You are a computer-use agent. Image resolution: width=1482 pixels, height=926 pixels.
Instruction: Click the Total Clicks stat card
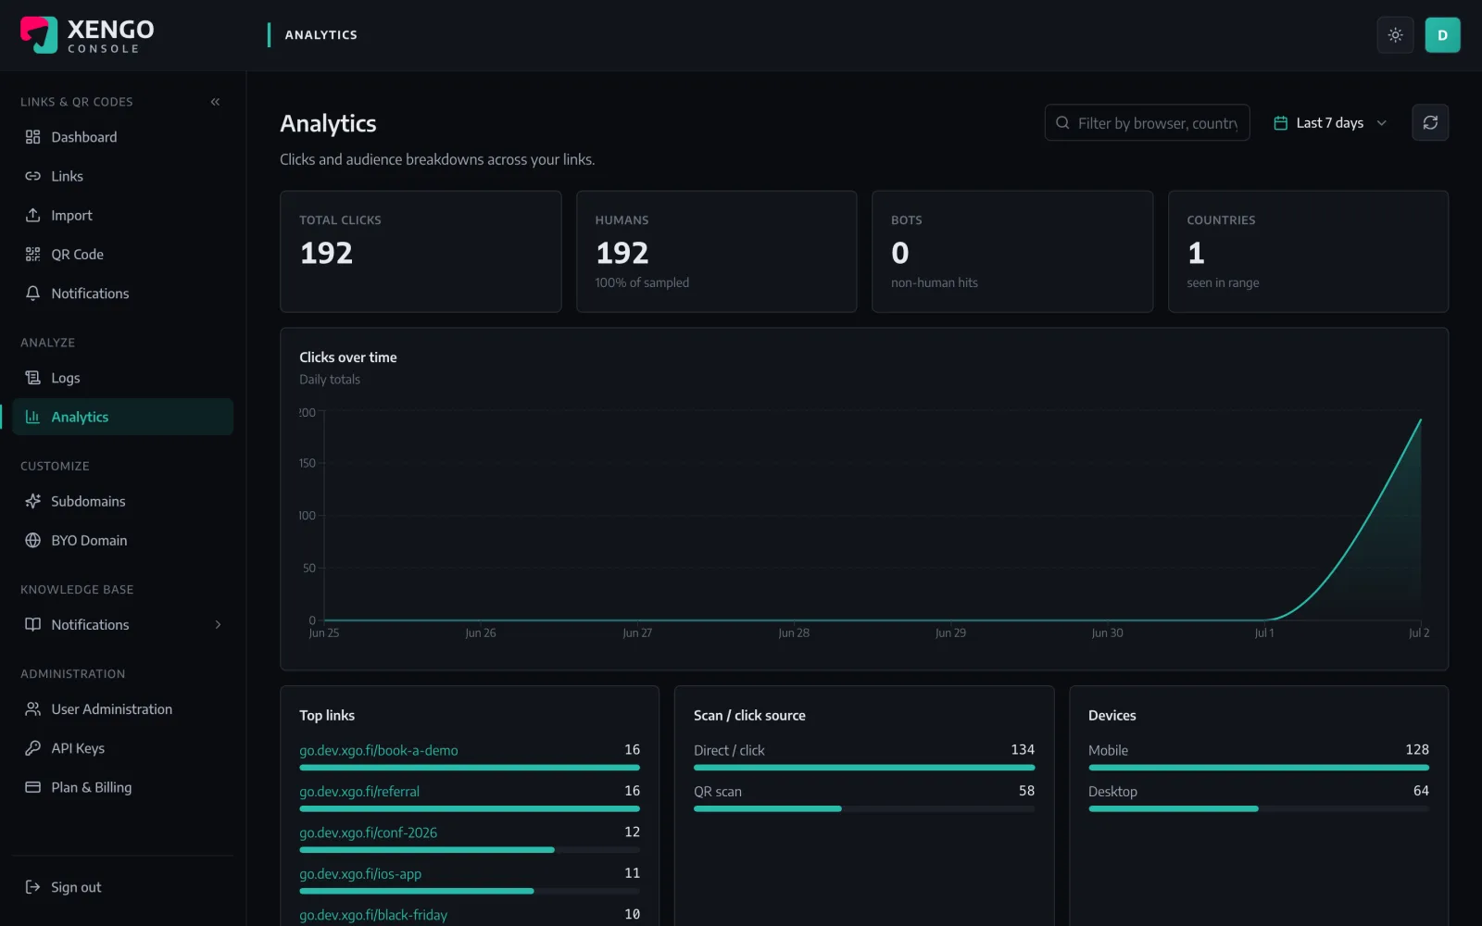click(421, 252)
